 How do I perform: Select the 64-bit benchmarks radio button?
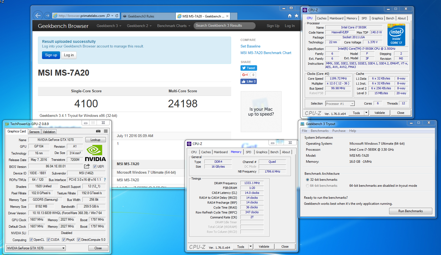(x=308, y=186)
